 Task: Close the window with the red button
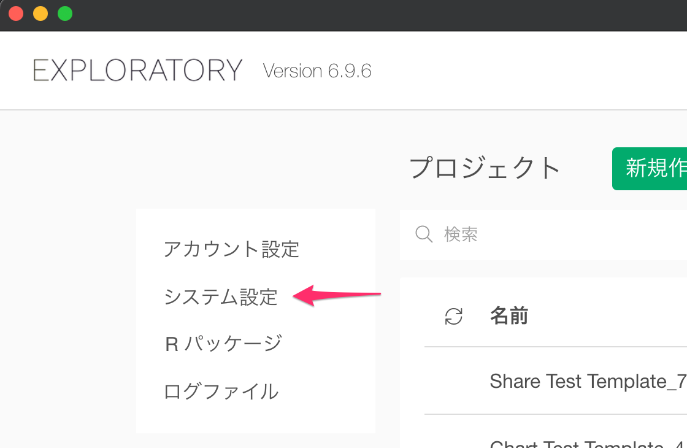[x=16, y=14]
